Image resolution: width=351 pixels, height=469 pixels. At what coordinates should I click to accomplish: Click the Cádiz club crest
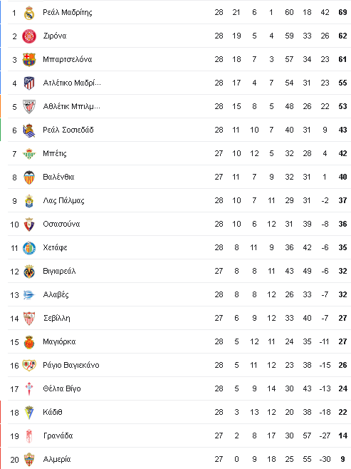pos(29,413)
